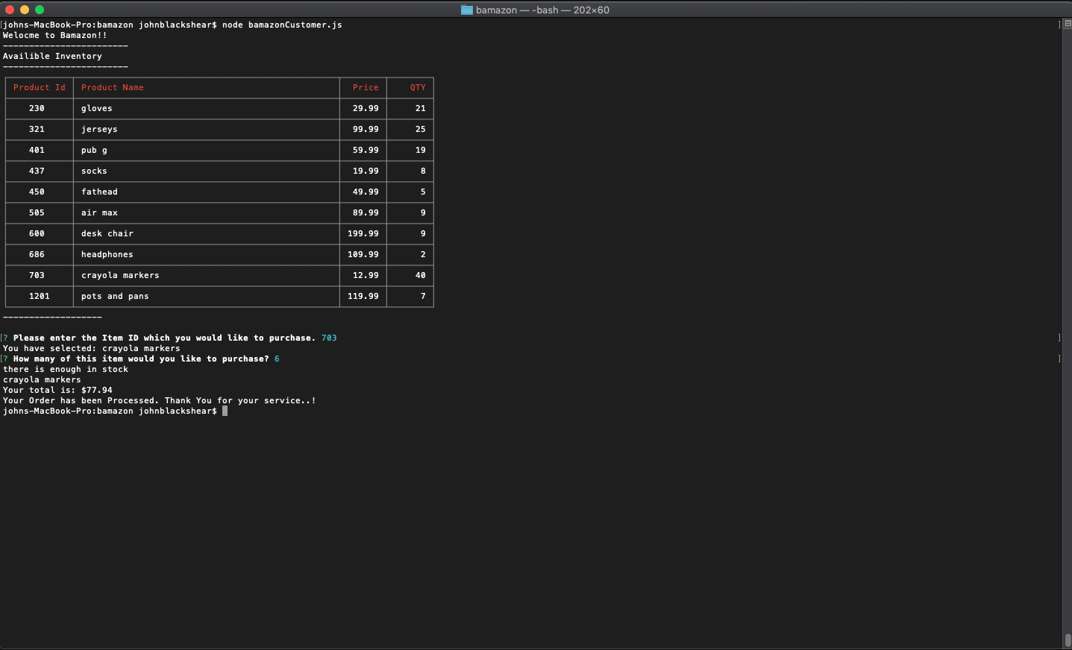Image resolution: width=1072 pixels, height=650 pixels.
Task: Click the 'Your total is: $77.94' line
Action: (x=57, y=390)
